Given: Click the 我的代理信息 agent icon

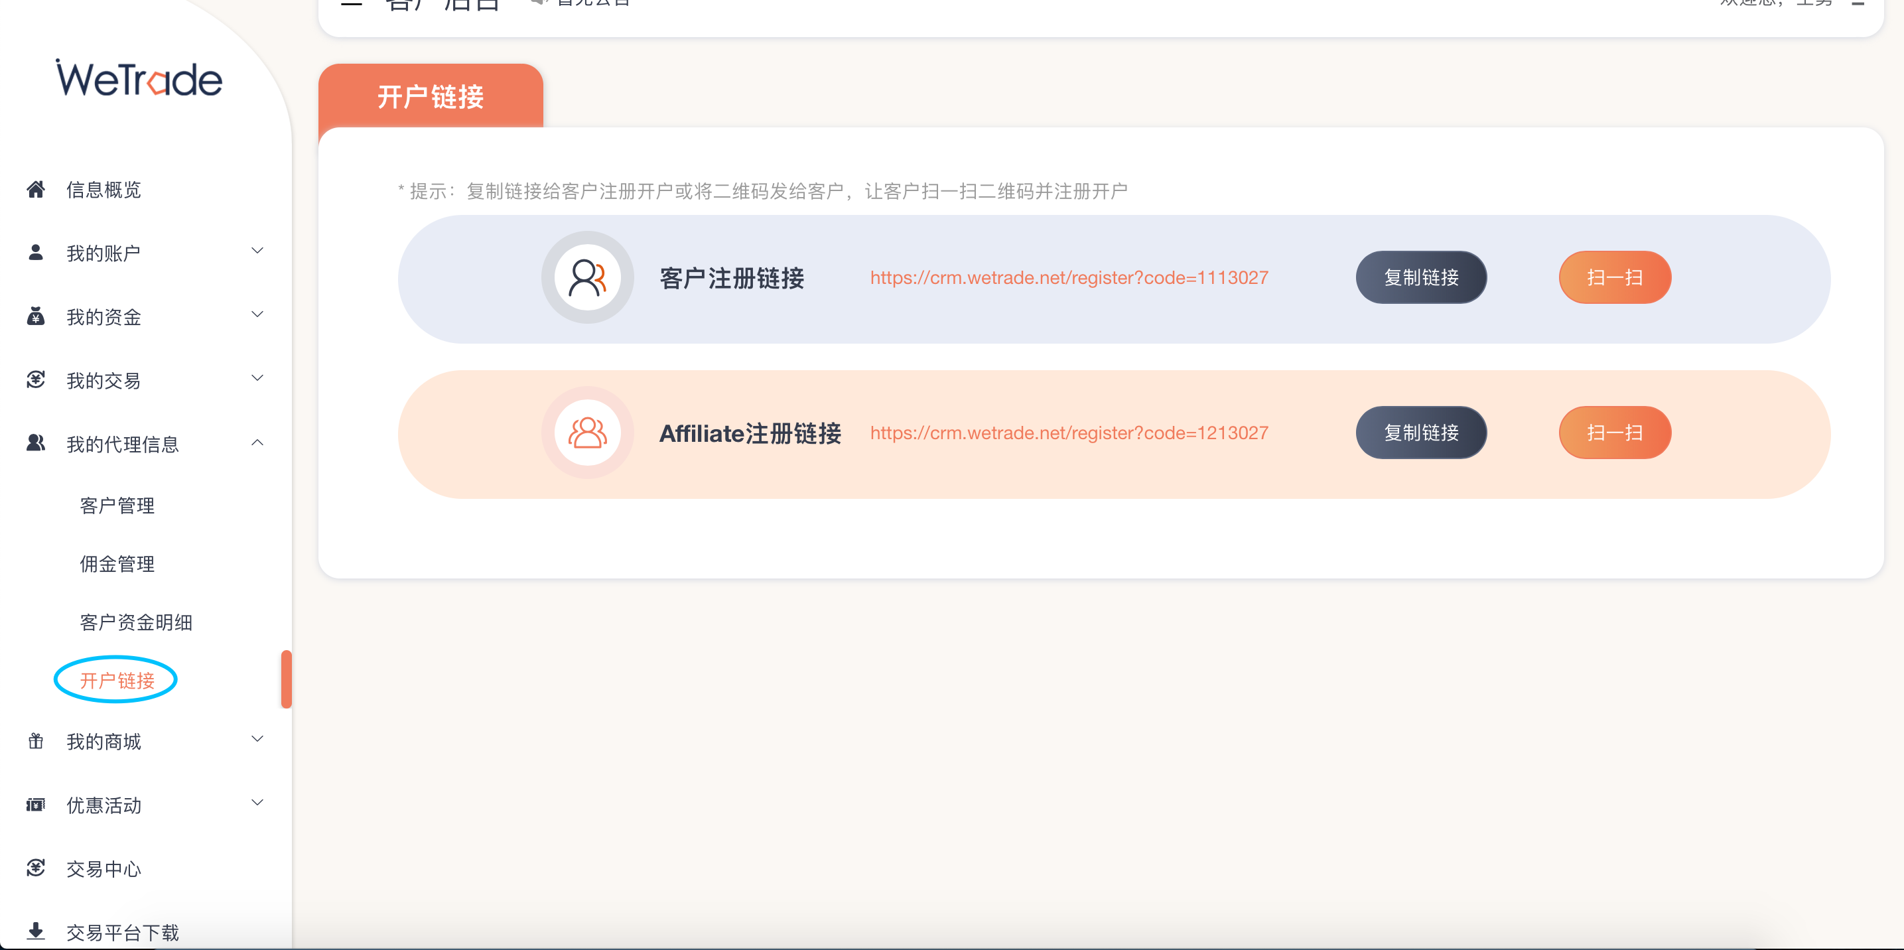Looking at the screenshot, I should [x=35, y=443].
